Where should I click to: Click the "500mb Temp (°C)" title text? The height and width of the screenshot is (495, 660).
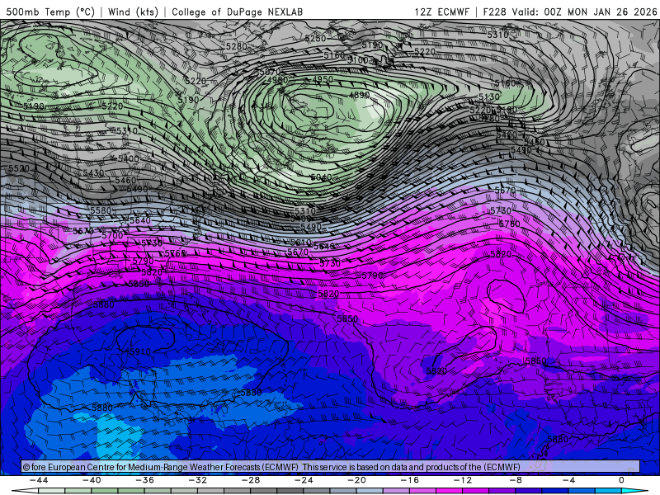pyautogui.click(x=50, y=12)
